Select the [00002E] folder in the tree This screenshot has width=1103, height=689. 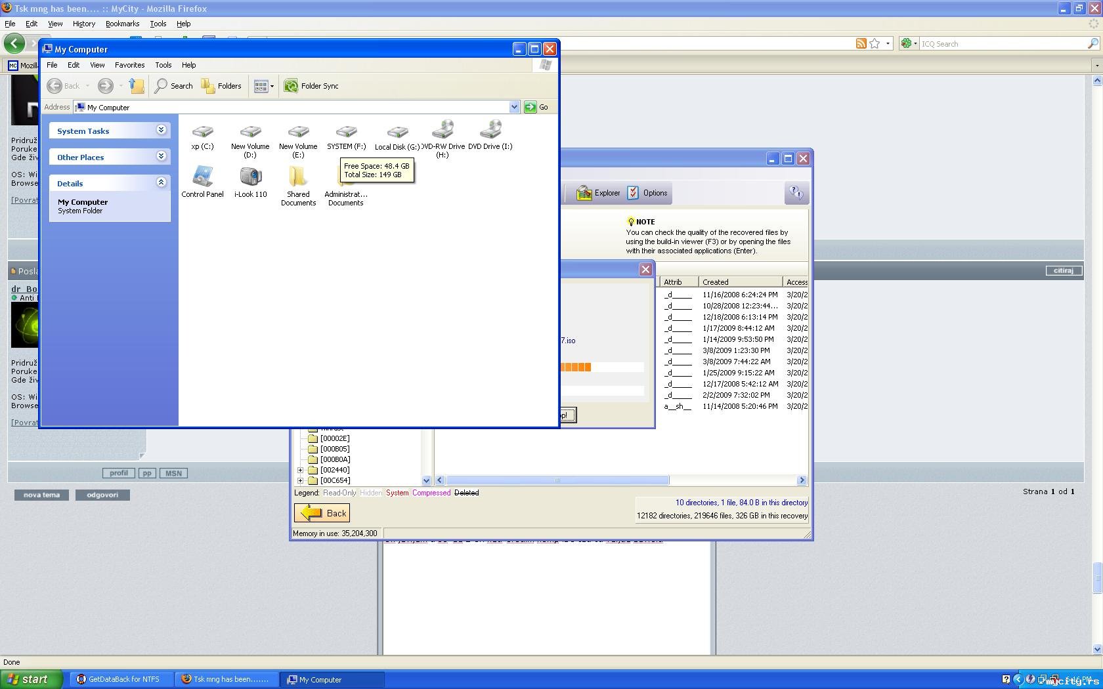coord(335,438)
